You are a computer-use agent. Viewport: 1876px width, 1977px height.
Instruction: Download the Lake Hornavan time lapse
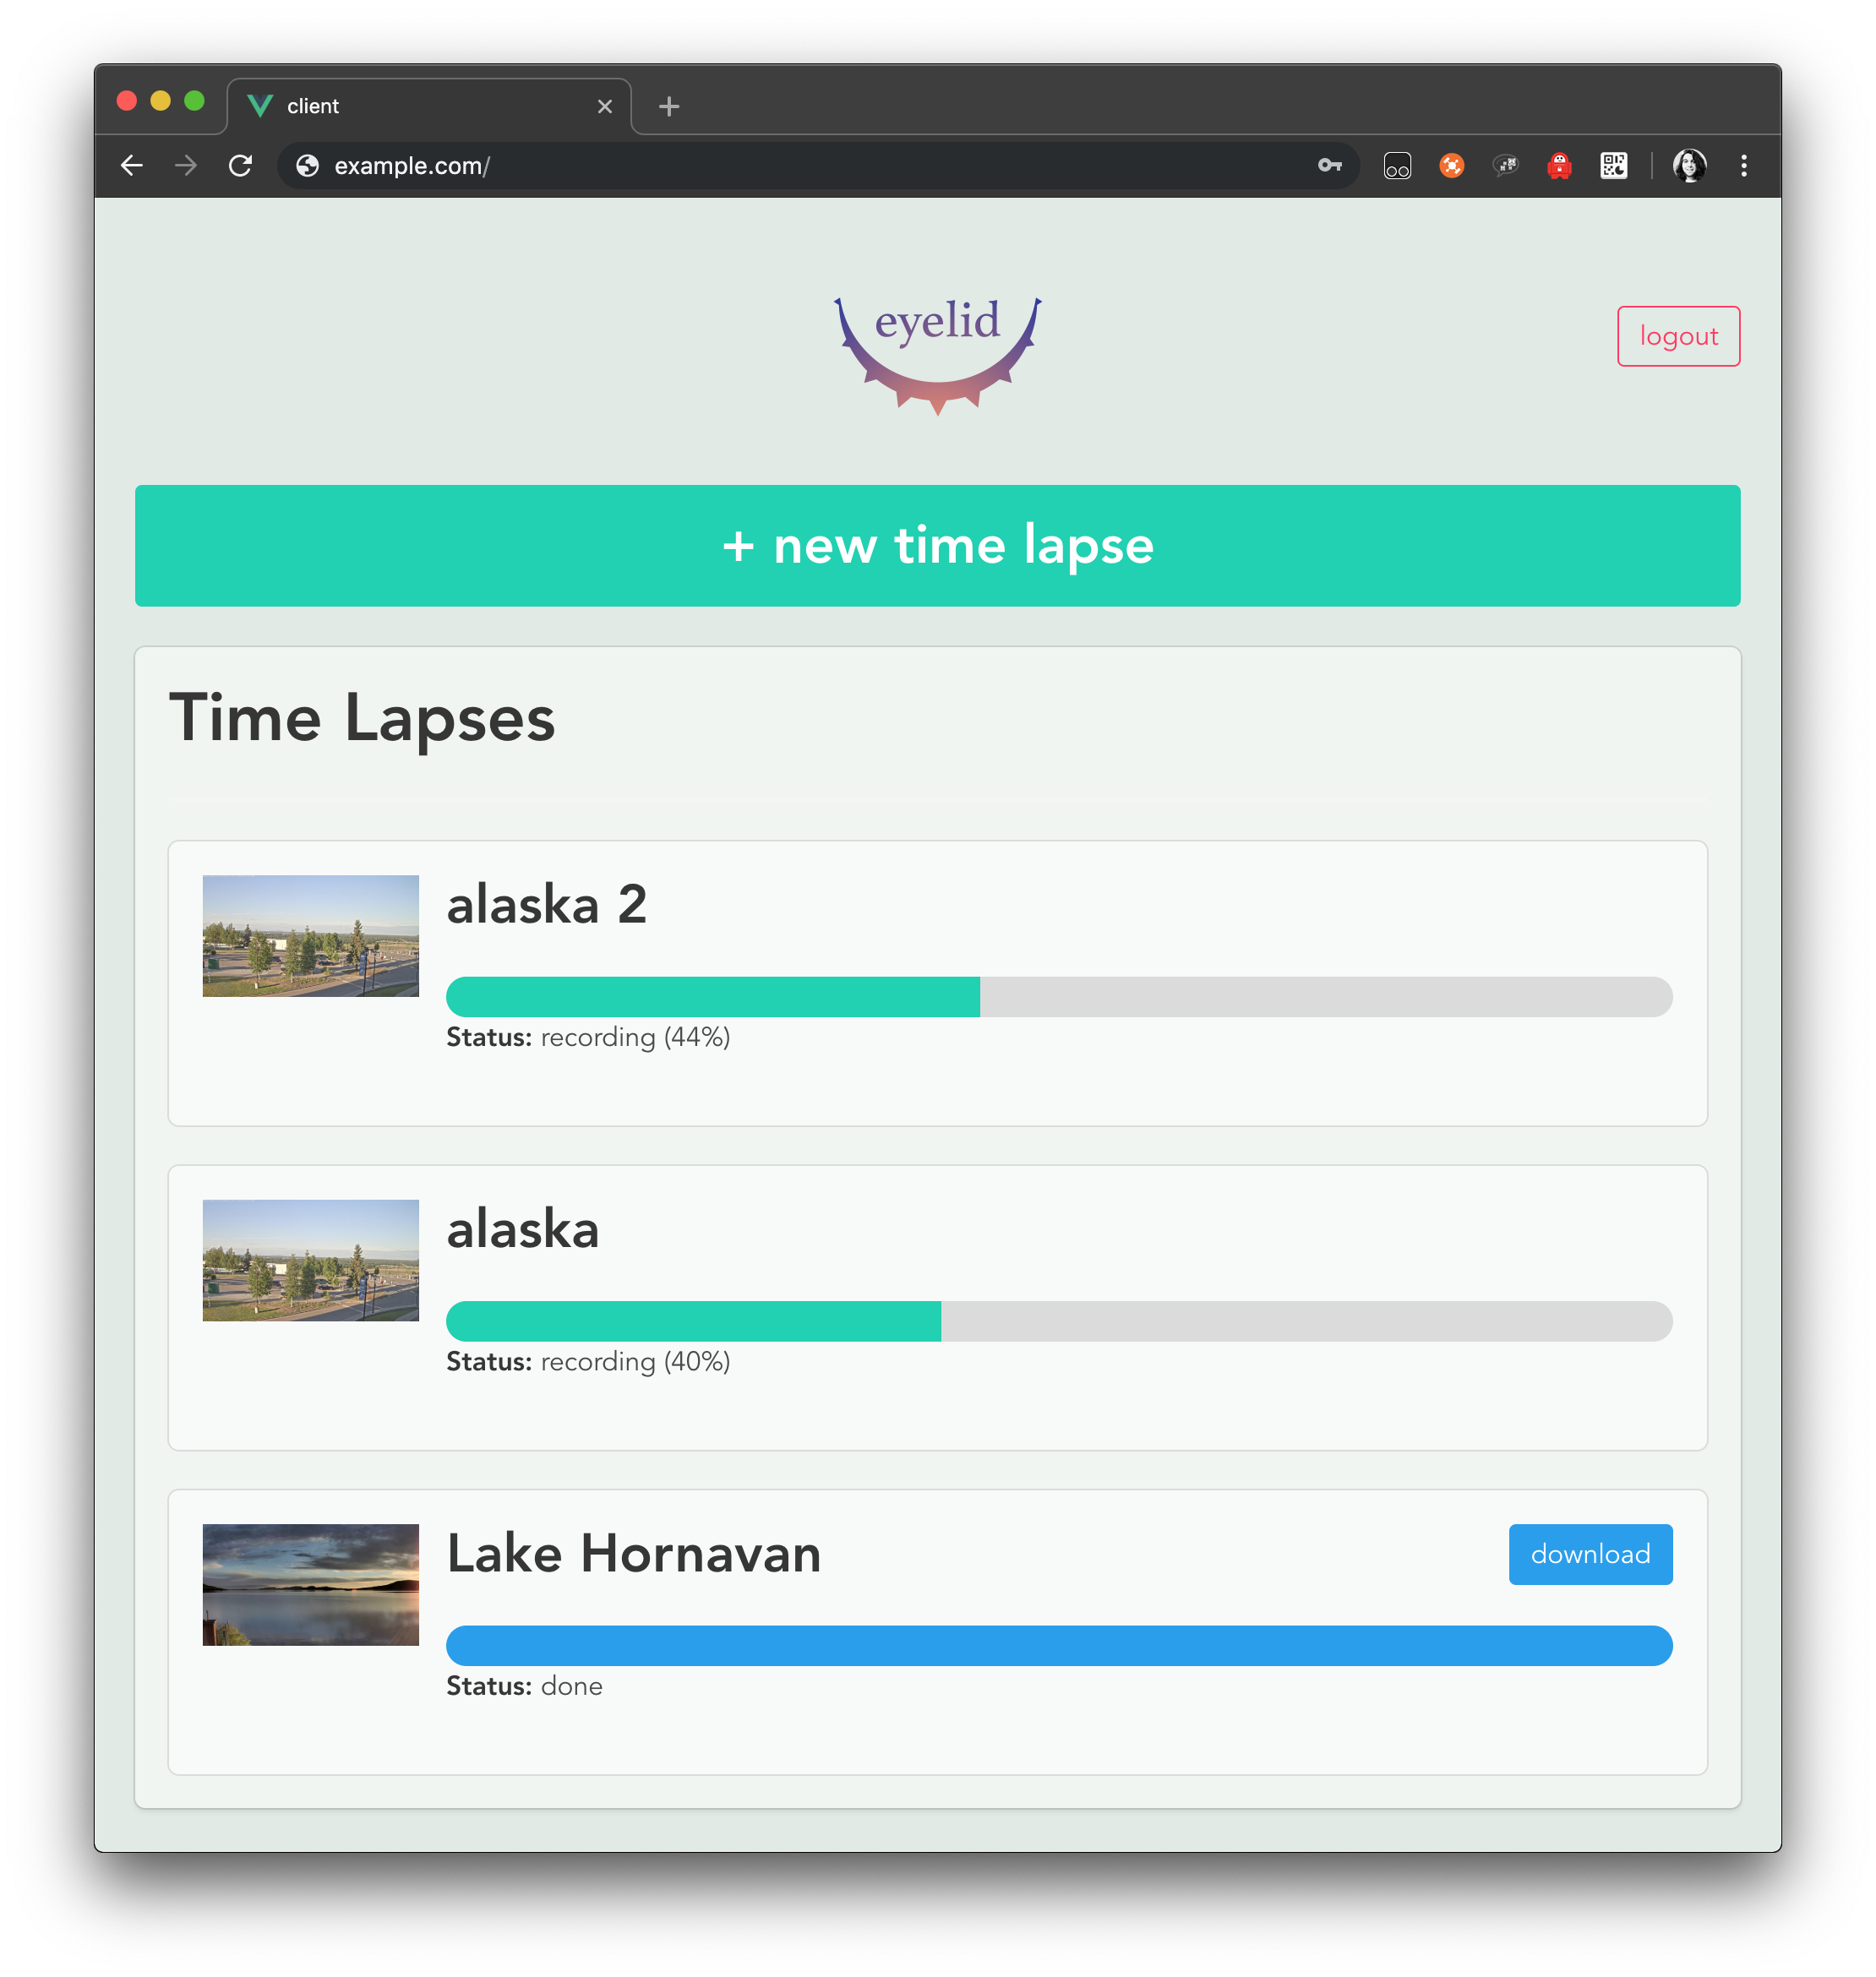[1590, 1554]
